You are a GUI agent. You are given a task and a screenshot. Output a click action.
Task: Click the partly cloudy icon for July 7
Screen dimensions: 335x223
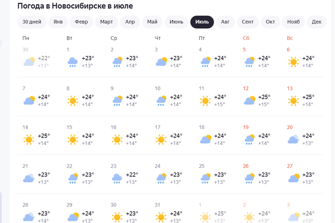coord(29,100)
